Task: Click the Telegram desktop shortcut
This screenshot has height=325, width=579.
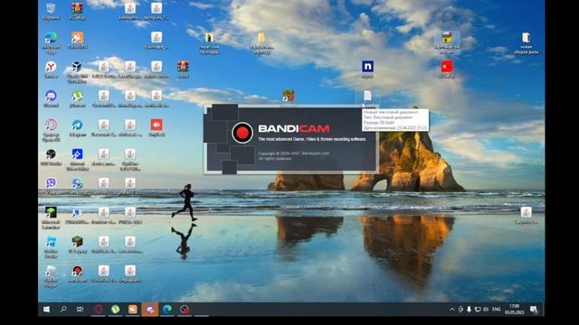Action: point(78,128)
